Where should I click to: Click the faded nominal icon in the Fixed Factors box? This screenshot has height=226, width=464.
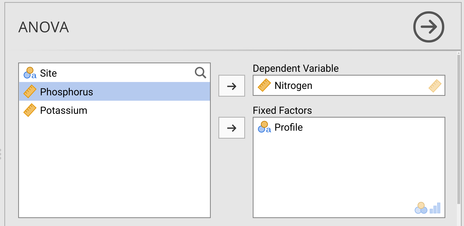tap(421, 208)
